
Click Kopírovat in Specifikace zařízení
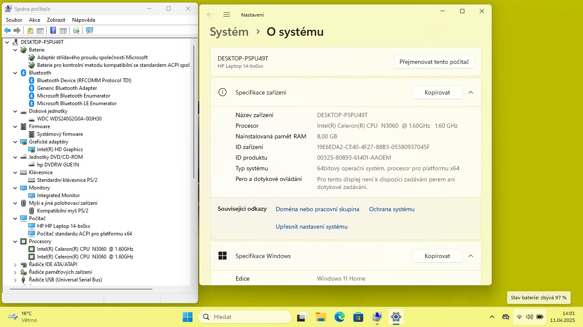437,92
